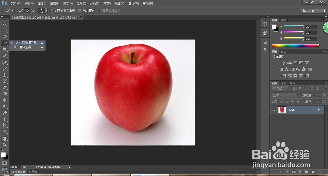Select the Blur tool
This screenshot has height=176, width=328.
4,100
